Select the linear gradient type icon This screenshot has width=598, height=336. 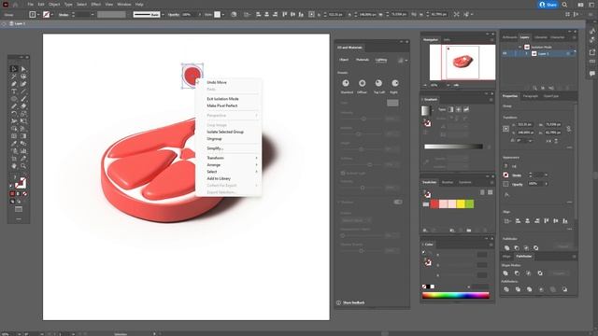click(x=450, y=109)
